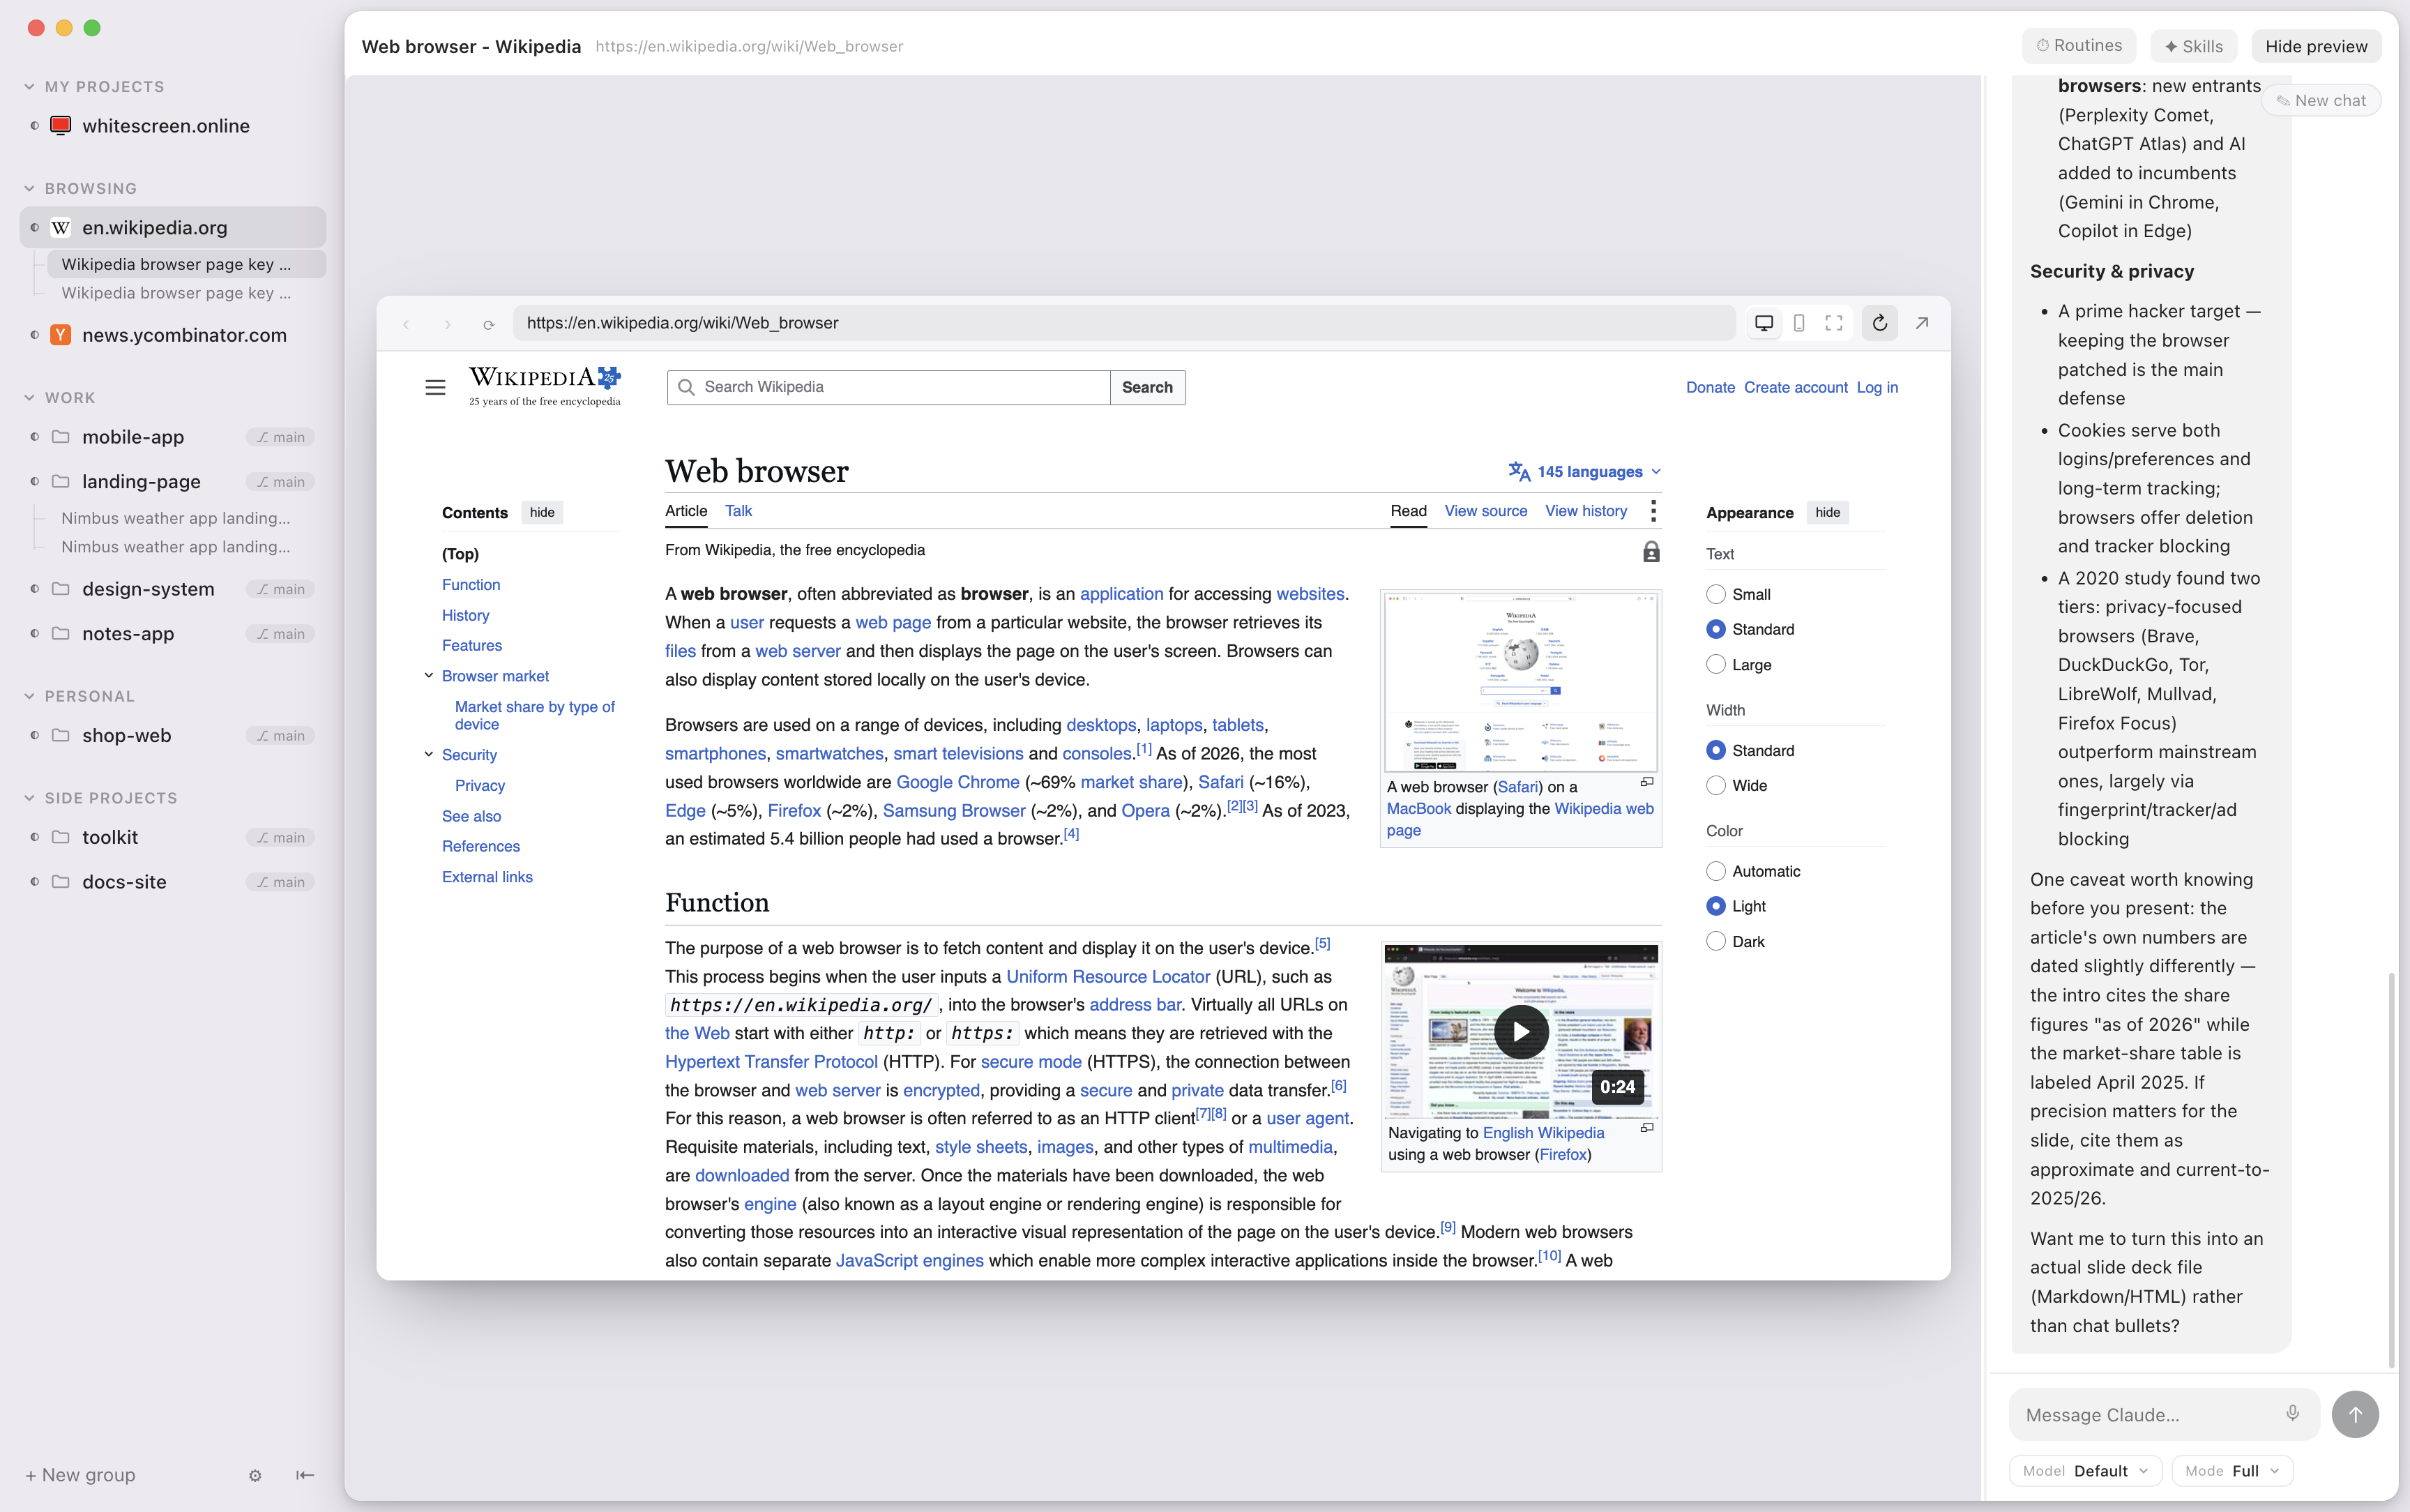Click the desktop view icon in preview toolbar

[x=1764, y=323]
